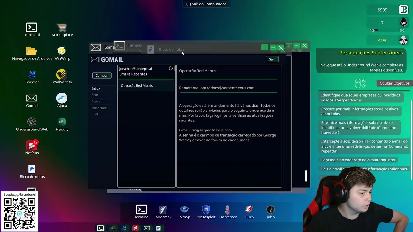Launch Metasploit from the dock
This screenshot has width=413, height=232.
coord(206,212)
